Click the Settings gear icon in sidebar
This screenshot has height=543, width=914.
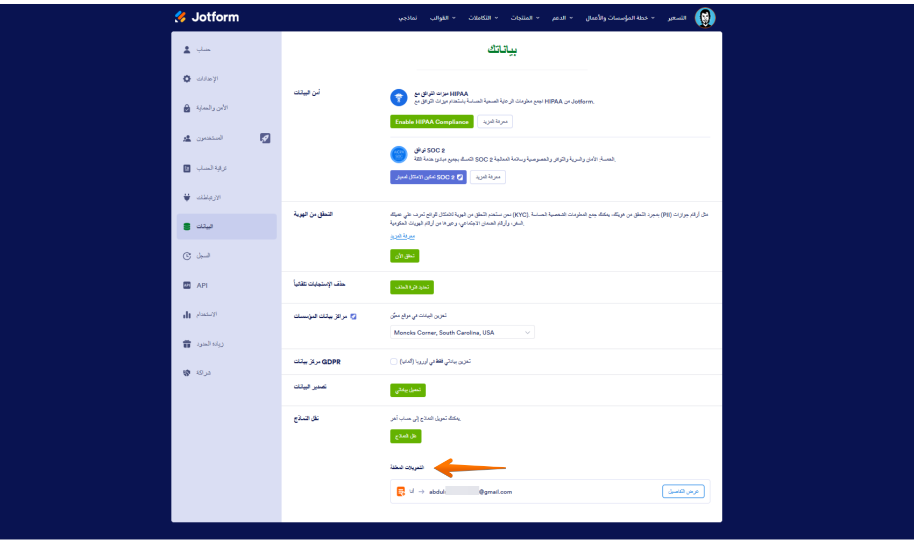[x=187, y=78]
